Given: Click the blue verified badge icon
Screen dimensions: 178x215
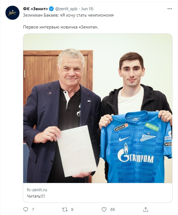Looking at the screenshot, I should click(x=51, y=9).
